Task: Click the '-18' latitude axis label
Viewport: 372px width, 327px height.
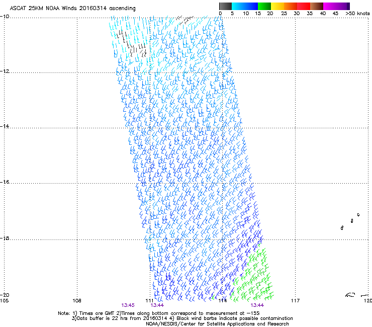Action: point(5,238)
